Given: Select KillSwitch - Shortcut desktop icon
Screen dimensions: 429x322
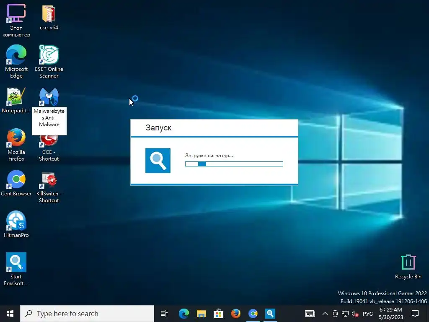Looking at the screenshot, I should [x=49, y=187].
